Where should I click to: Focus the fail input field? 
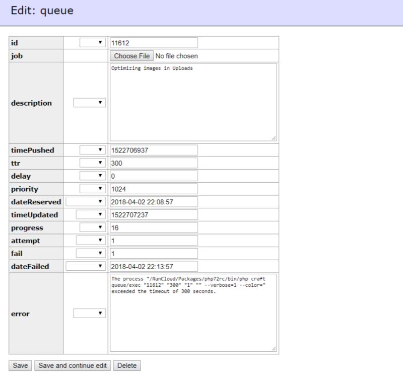point(154,254)
